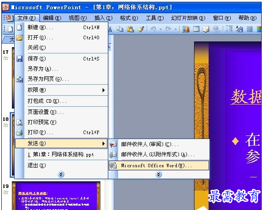Click the Expand All outline icon
263x210 pixels.
(x=229, y=29)
